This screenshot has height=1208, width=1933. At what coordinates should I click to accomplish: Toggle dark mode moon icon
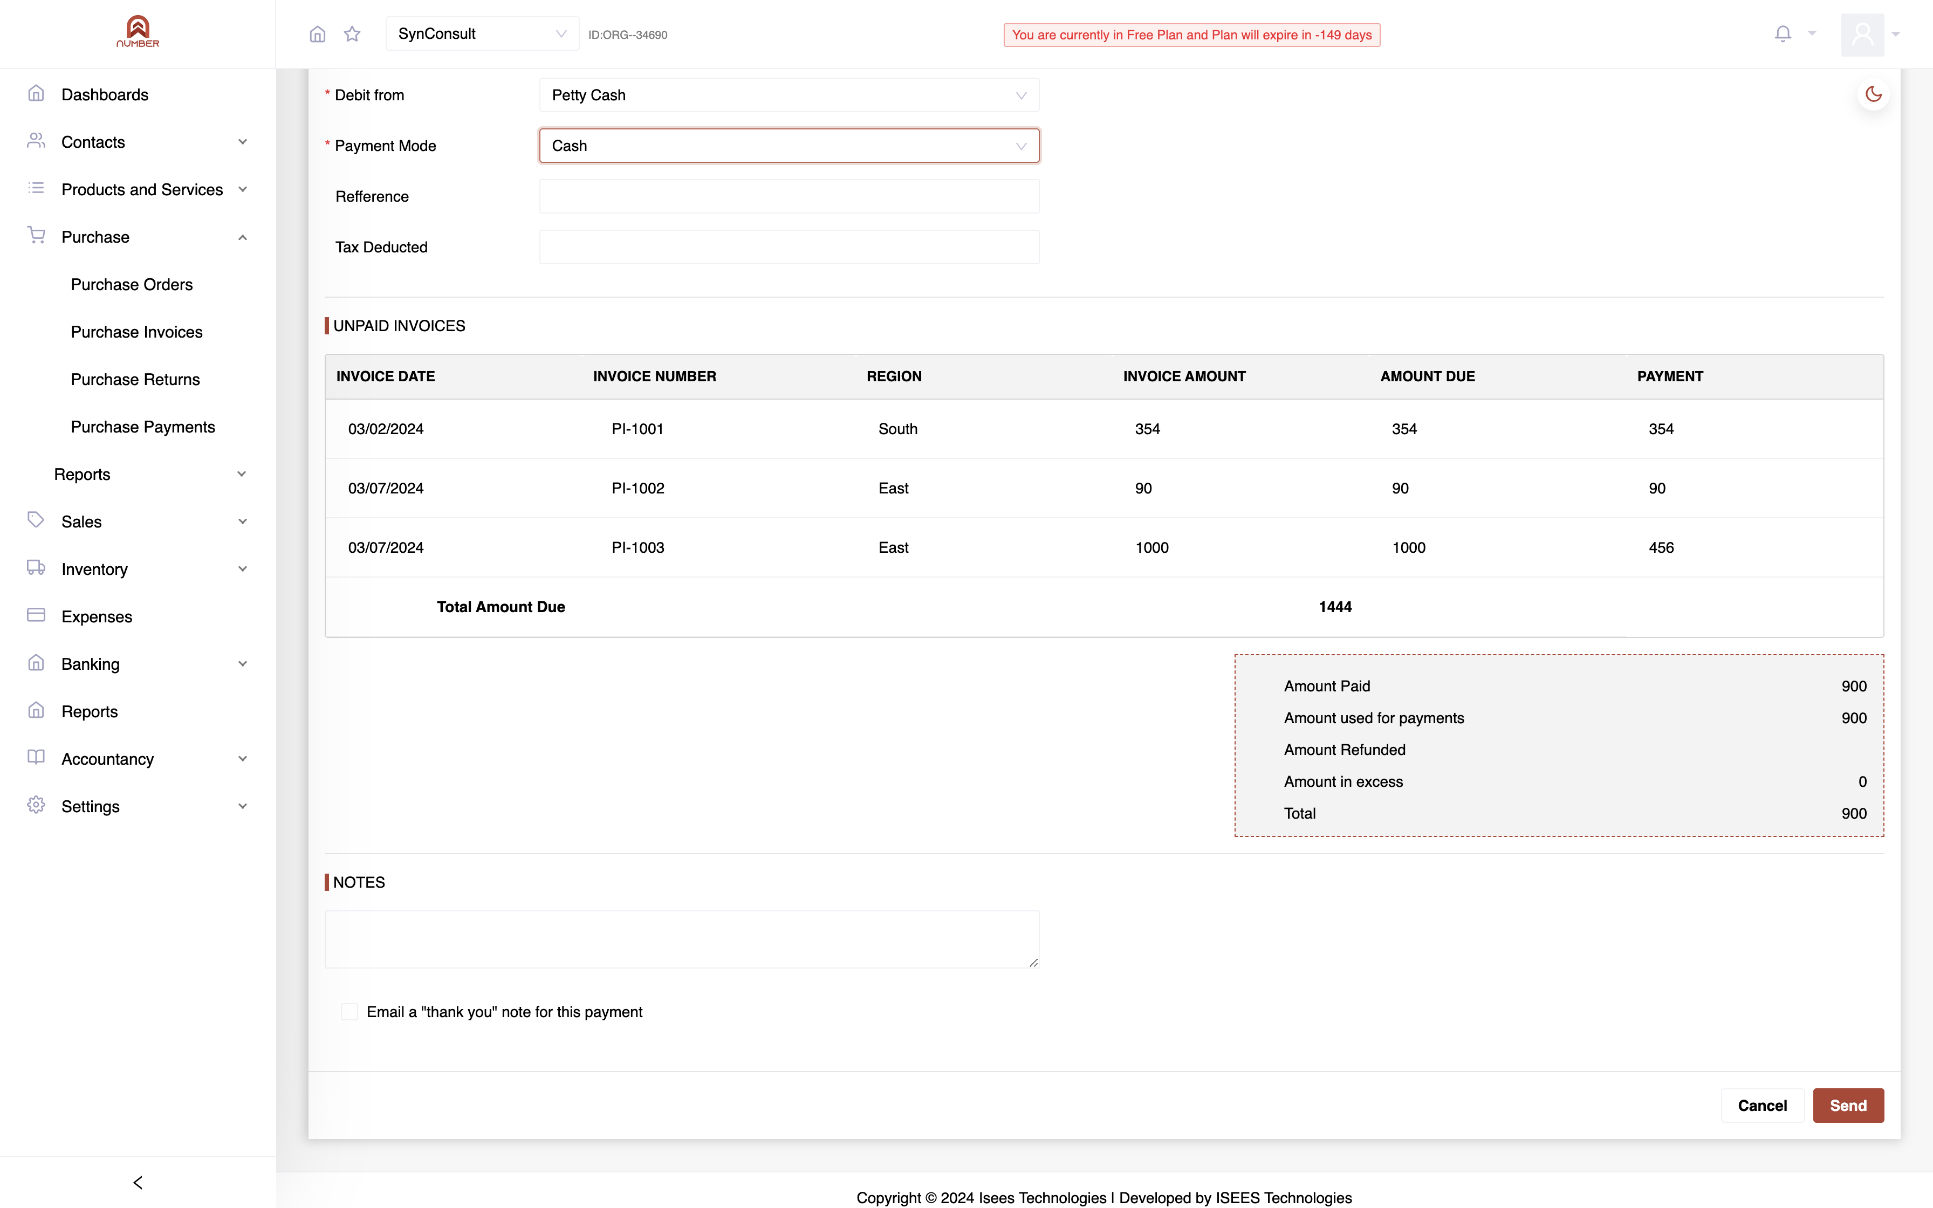pos(1873,94)
